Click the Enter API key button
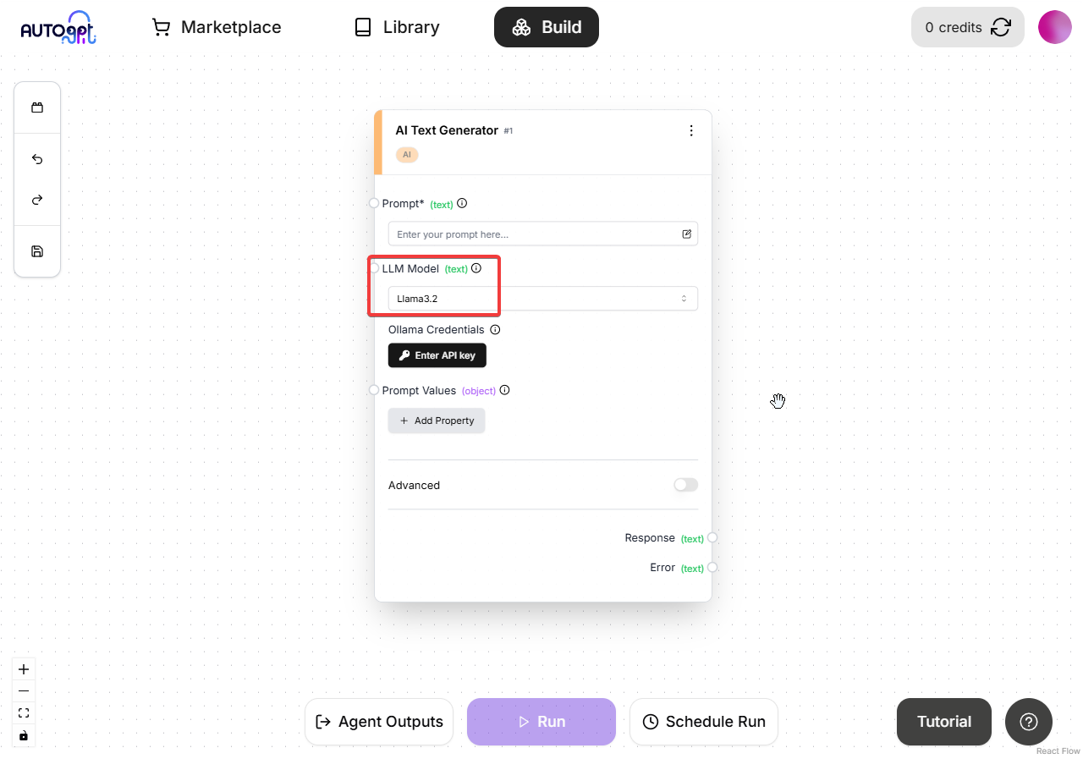 tap(437, 355)
